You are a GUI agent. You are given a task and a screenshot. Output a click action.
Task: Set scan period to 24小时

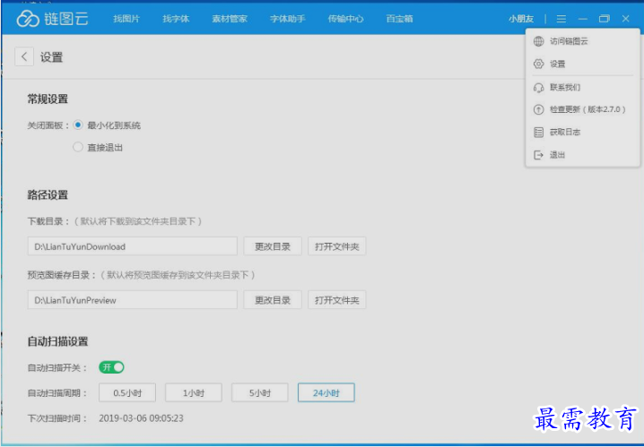[326, 393]
